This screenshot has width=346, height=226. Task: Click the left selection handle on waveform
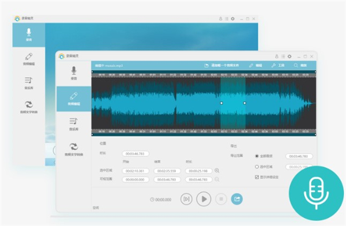coord(221,103)
